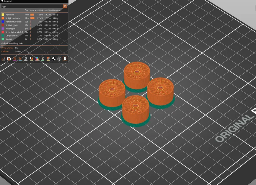
Task: Click the Použito filamentu column header
Action: pos(53,10)
